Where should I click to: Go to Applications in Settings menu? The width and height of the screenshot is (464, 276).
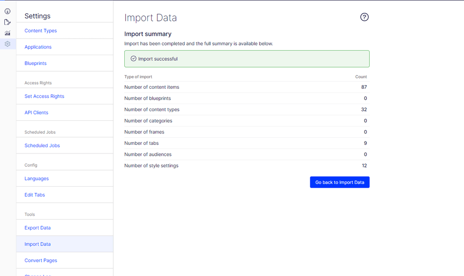38,47
